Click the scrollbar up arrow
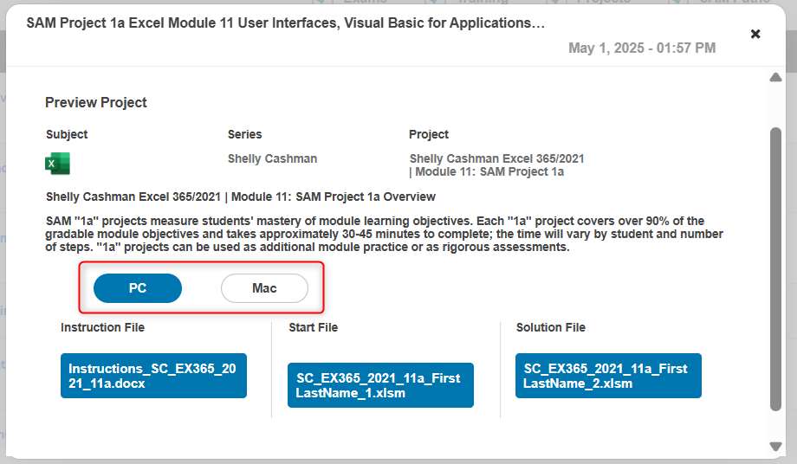The width and height of the screenshot is (797, 464). click(x=775, y=78)
